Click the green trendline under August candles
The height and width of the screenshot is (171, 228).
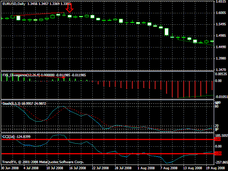click(196, 42)
